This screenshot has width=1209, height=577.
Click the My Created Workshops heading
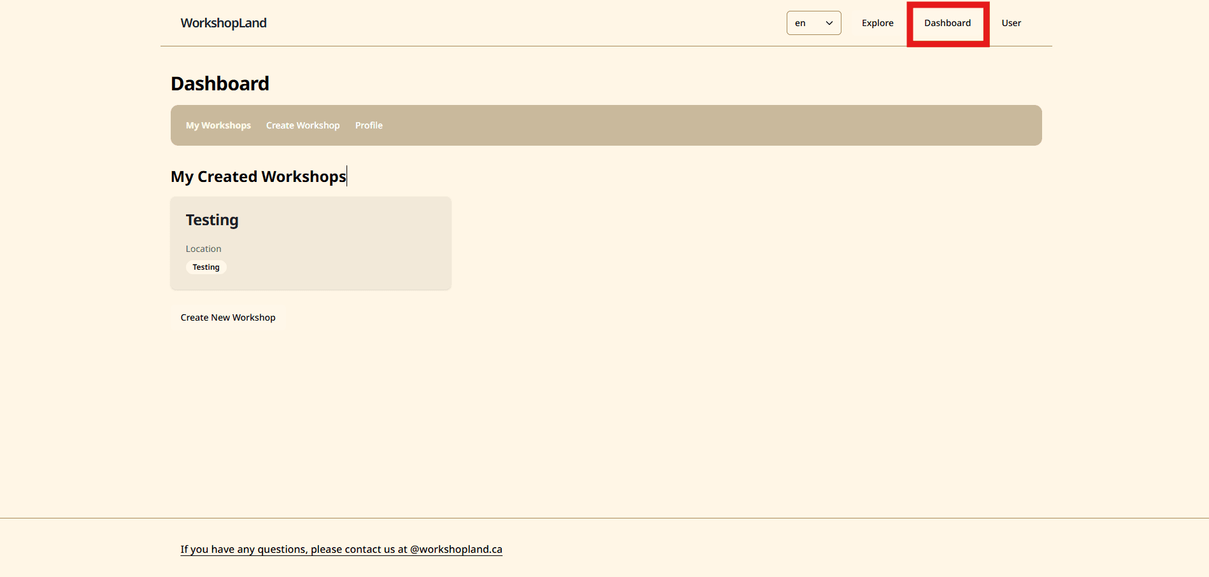coord(258,176)
